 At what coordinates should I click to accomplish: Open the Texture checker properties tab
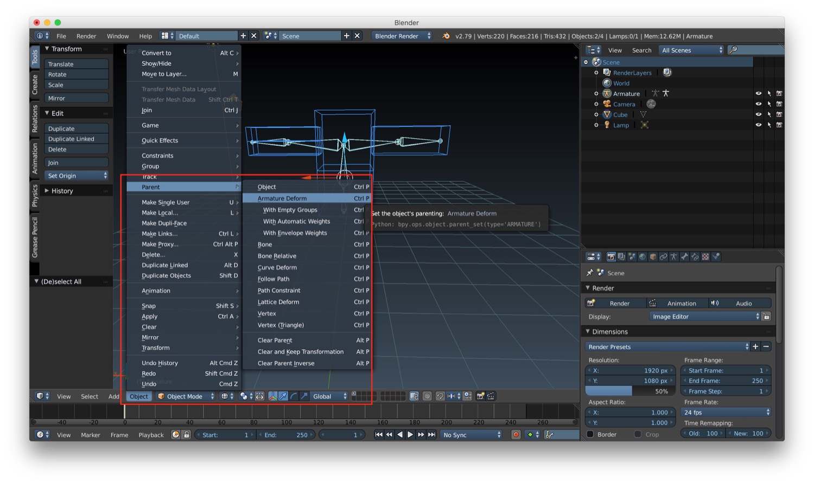tap(705, 256)
